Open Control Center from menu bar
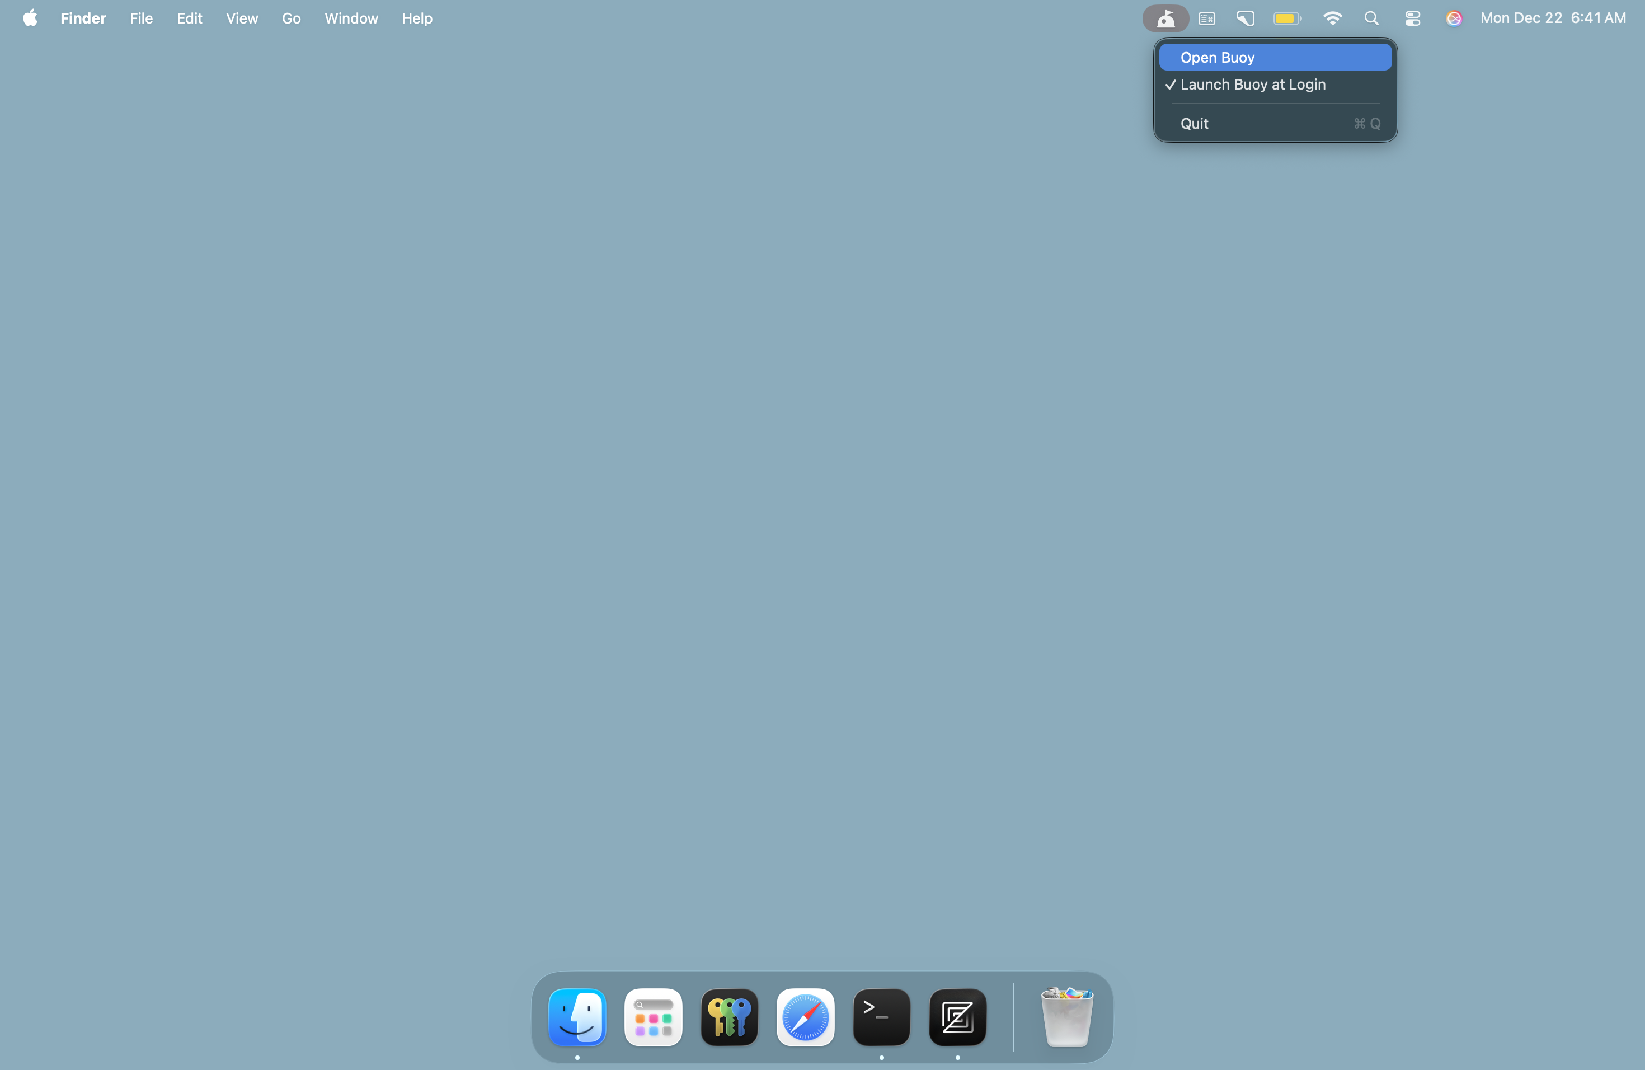This screenshot has height=1070, width=1645. tap(1412, 18)
